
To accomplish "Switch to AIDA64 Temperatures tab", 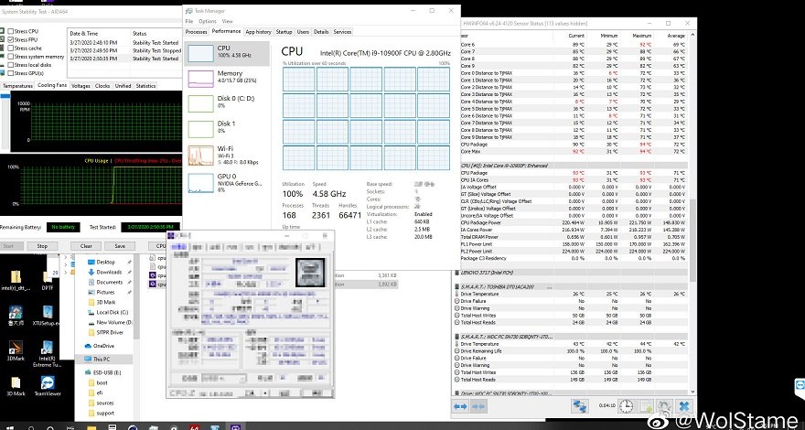I will [17, 86].
